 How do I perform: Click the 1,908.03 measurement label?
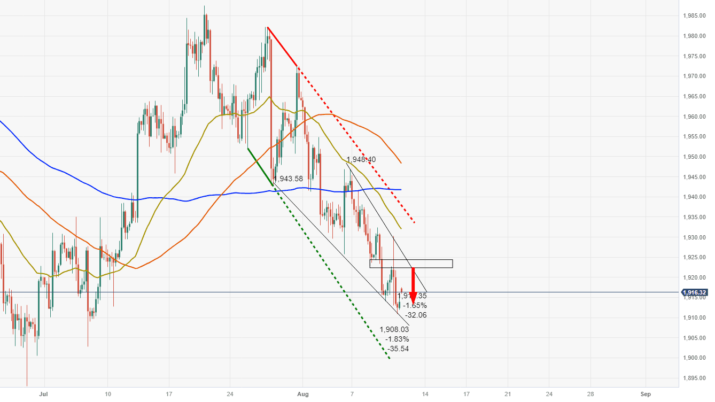pos(394,329)
